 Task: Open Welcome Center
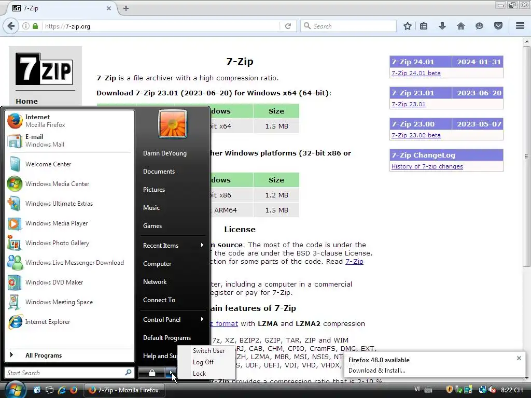69,164
